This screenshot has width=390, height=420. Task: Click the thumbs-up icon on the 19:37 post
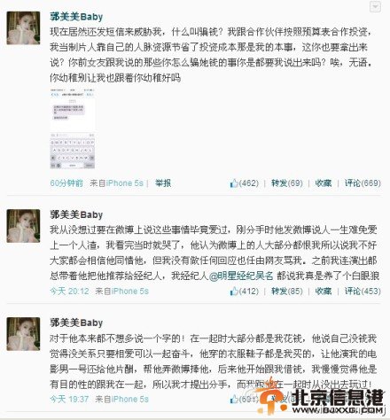(234, 400)
